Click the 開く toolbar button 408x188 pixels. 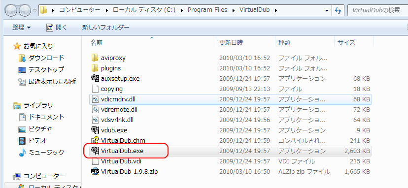coord(57,27)
